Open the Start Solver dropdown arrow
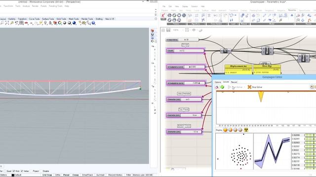316x177 pixels. point(244,87)
